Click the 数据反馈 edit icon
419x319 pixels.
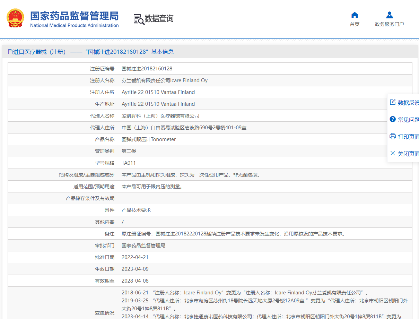pyautogui.click(x=393, y=102)
